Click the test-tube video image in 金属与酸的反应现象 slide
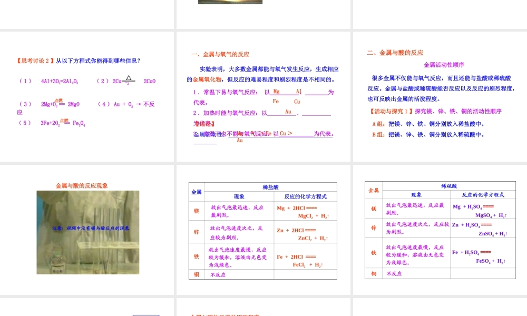The height and width of the screenshot is (316, 527). (87, 232)
